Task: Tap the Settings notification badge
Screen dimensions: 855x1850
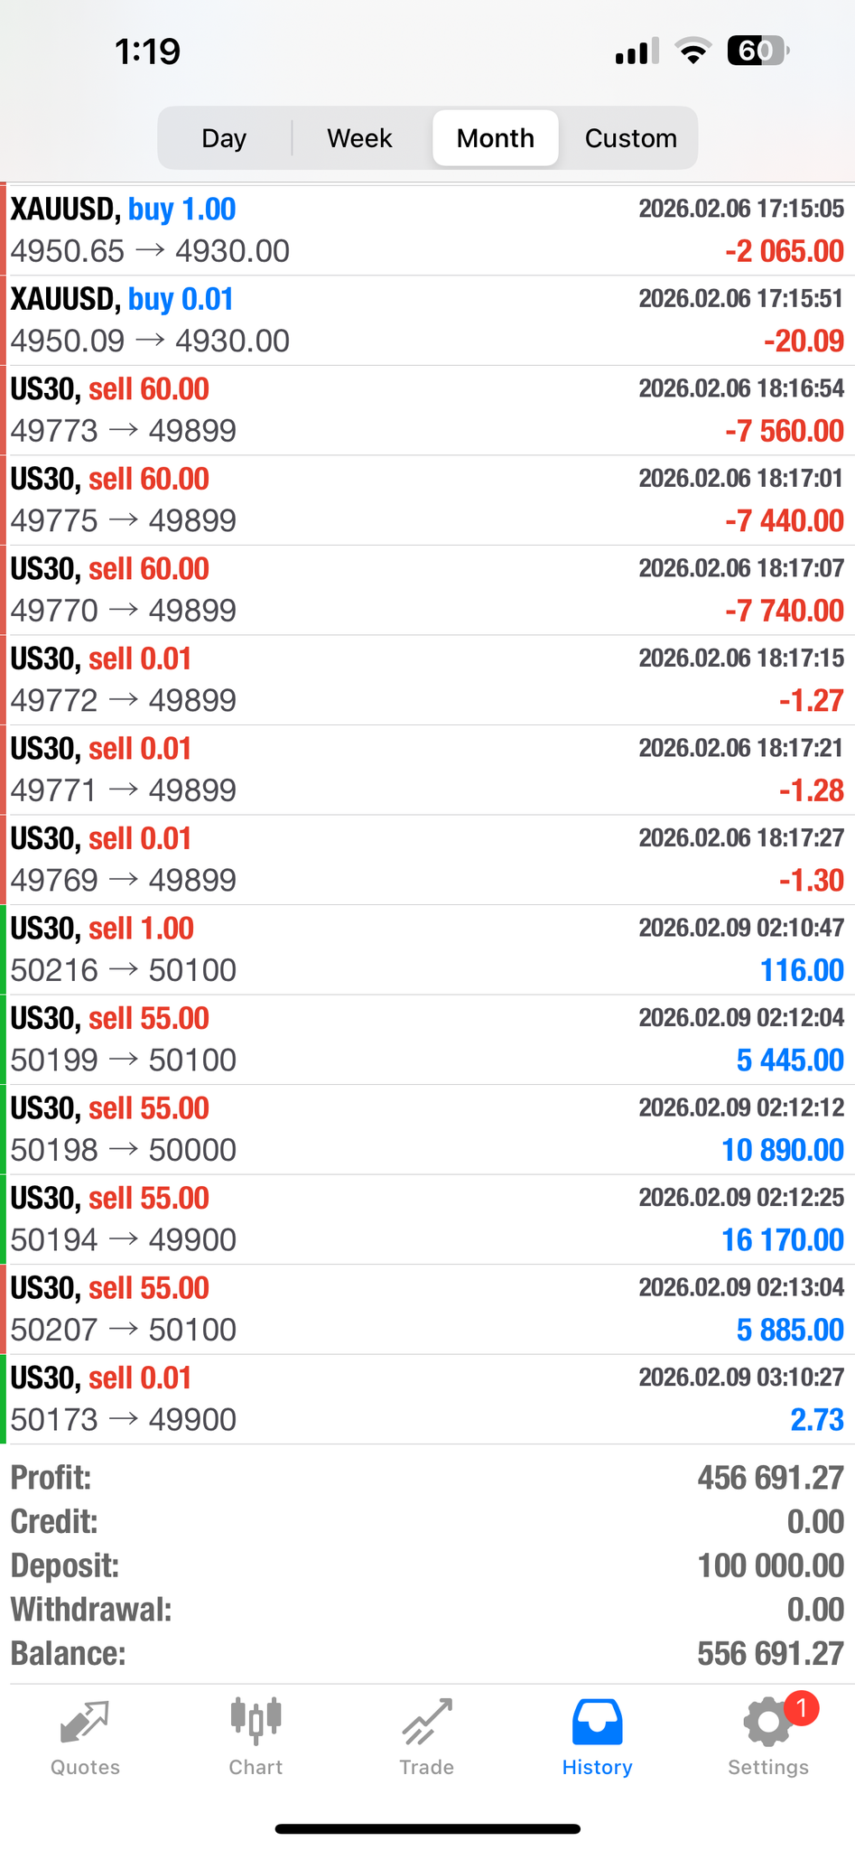Action: (801, 1708)
